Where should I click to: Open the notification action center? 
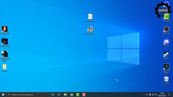169,95
